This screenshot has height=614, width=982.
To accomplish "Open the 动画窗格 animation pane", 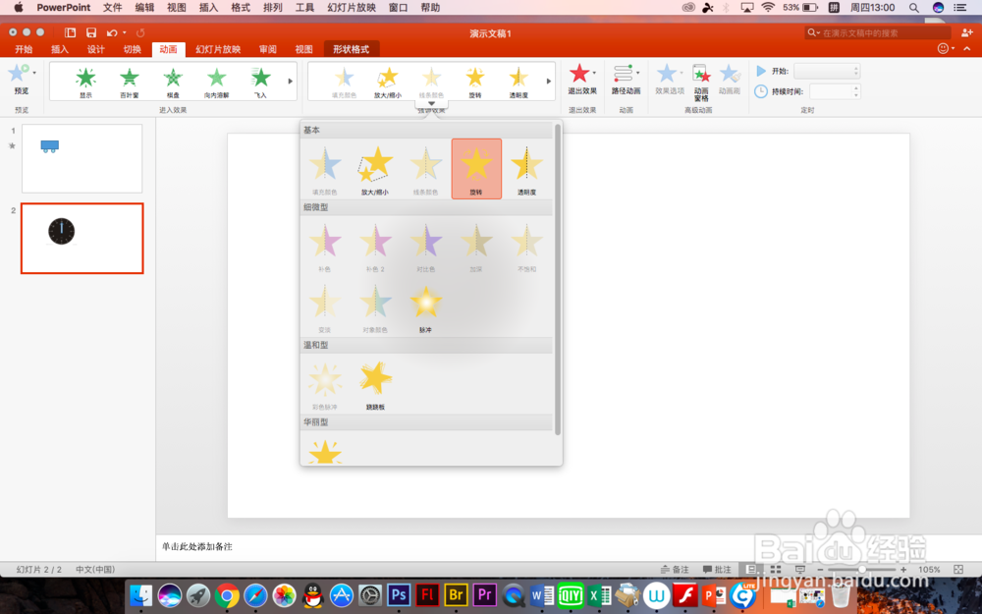I will coord(701,83).
